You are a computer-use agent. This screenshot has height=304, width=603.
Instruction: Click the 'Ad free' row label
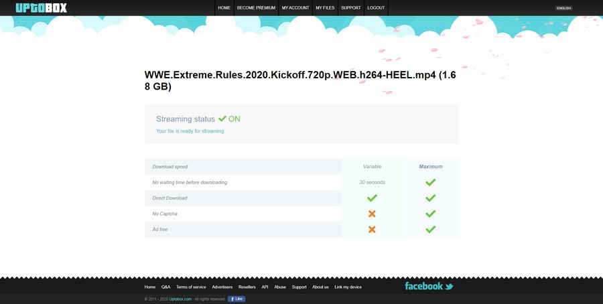coord(160,230)
